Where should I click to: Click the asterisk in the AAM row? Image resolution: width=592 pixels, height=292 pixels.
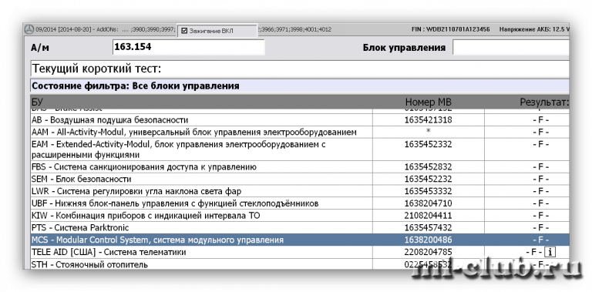click(x=428, y=132)
